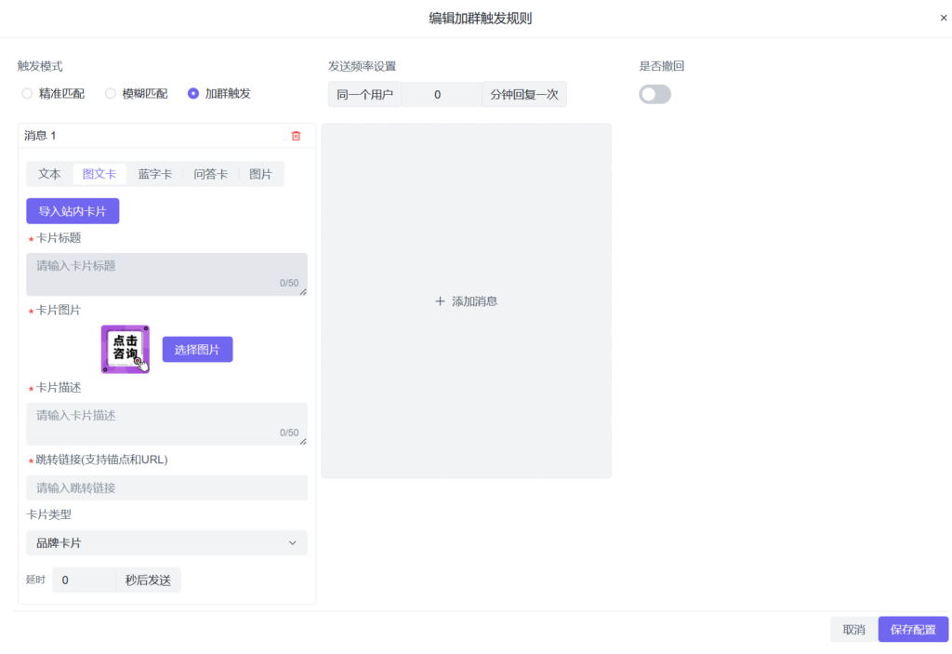
Task: Click the 选择图片 button
Action: [x=197, y=350]
